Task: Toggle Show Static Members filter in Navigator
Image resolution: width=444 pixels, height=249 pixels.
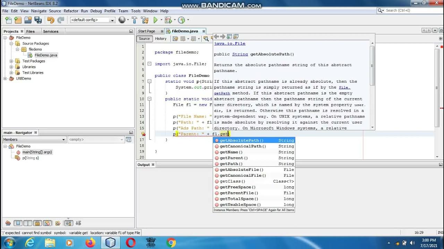Action: coord(28,223)
